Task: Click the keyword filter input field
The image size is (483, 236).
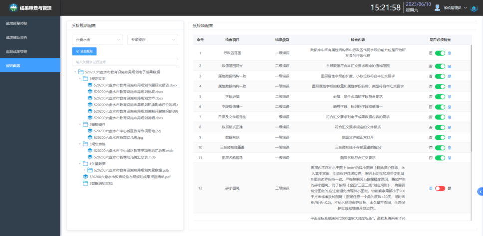Action: [x=125, y=62]
